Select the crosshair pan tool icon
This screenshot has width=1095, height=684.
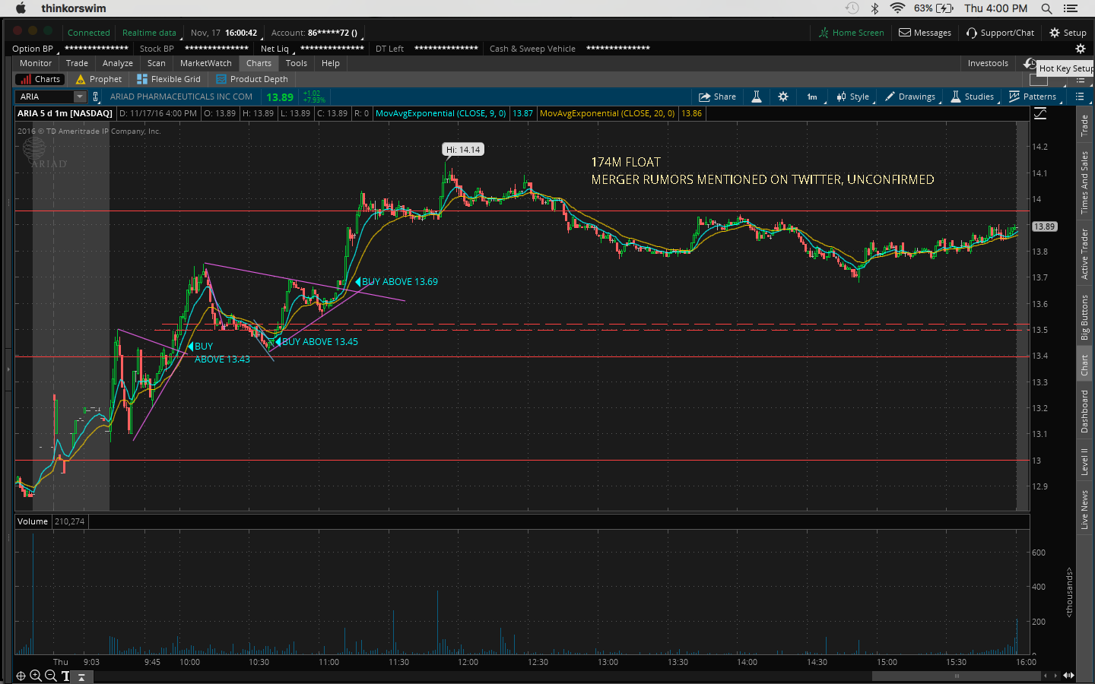[x=21, y=676]
